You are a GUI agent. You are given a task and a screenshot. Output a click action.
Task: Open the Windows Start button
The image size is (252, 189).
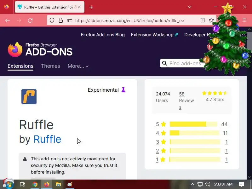(x=8, y=184)
